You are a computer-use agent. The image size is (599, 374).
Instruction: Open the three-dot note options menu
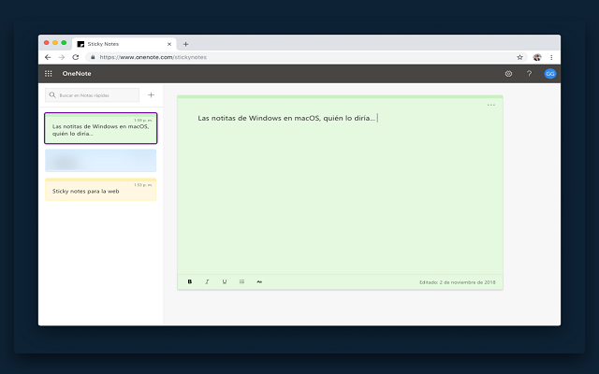(x=491, y=105)
